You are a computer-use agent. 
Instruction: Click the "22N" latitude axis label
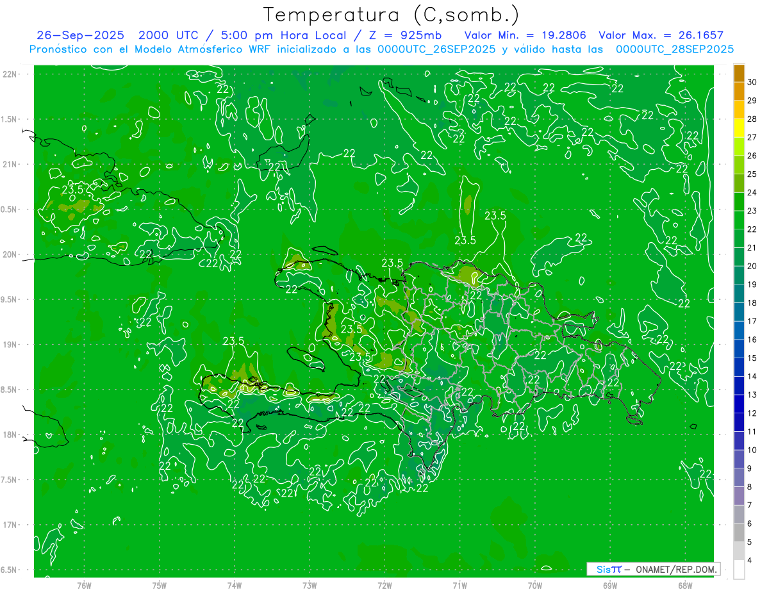coord(10,74)
